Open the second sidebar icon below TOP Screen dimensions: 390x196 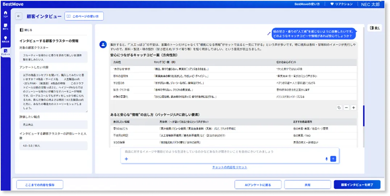(x=5, y=26)
